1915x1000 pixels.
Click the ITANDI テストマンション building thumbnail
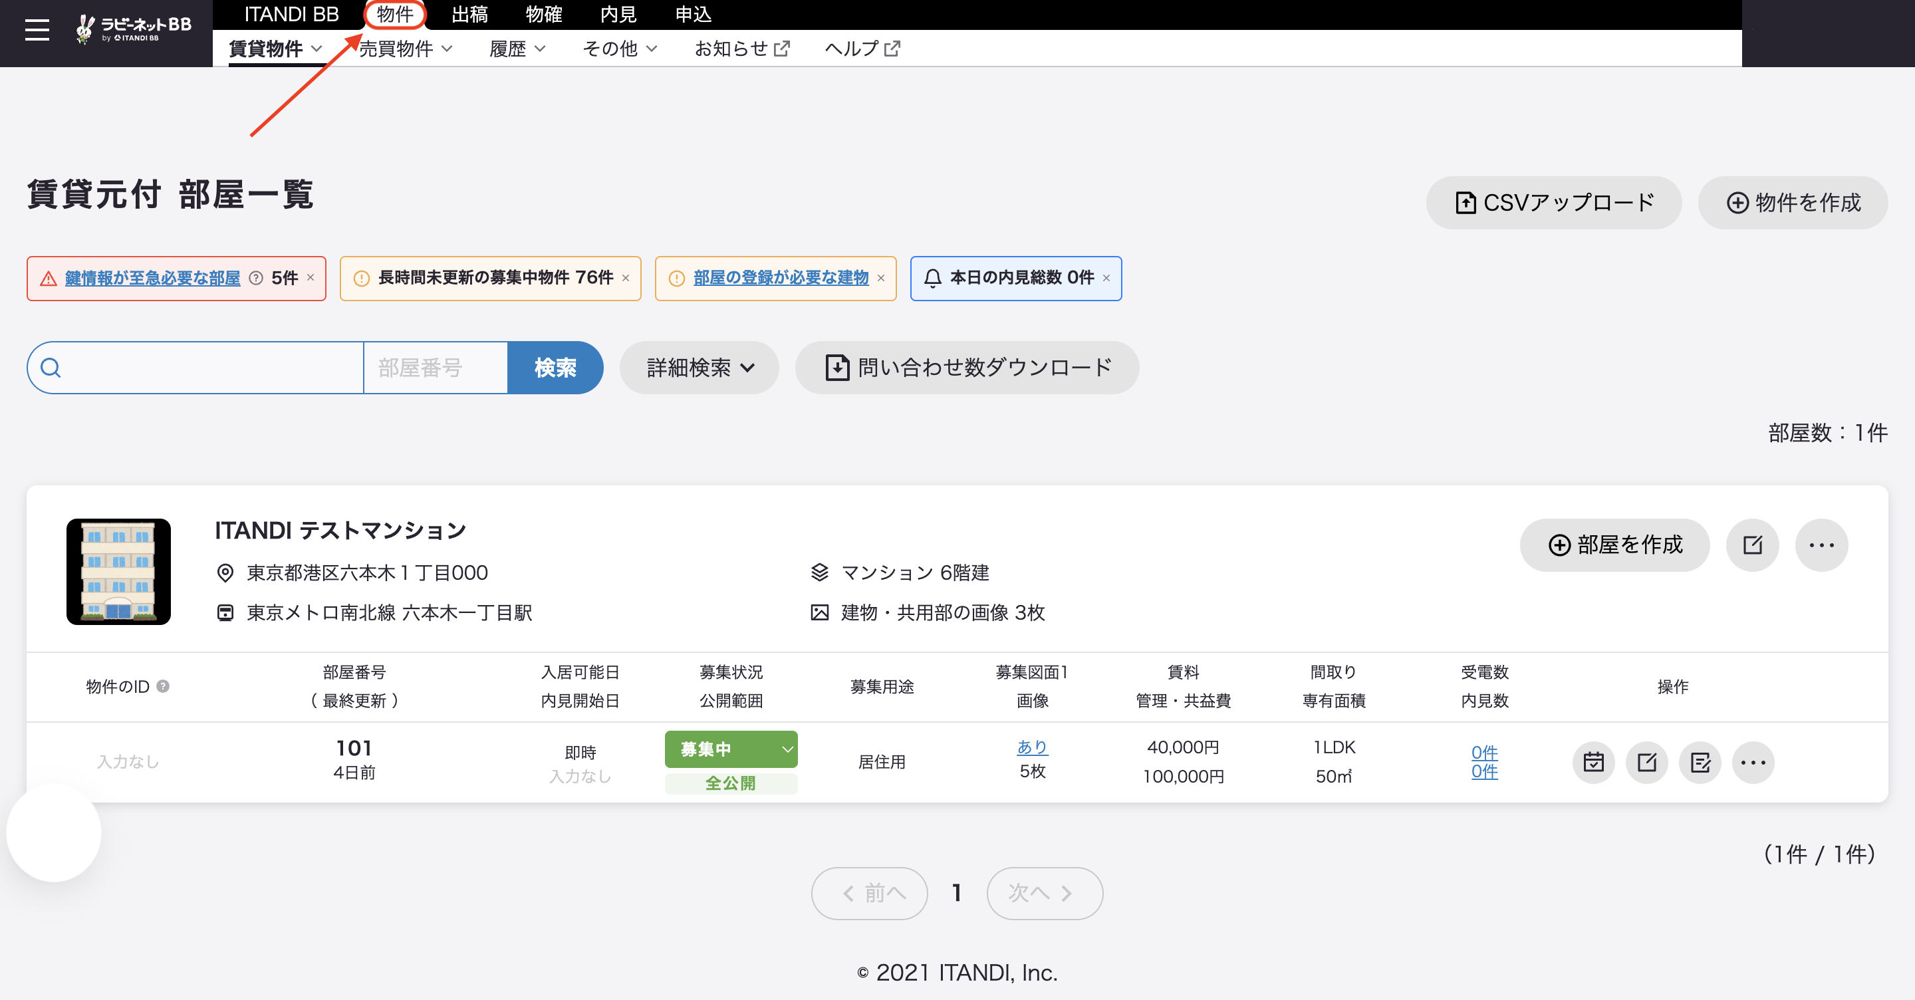tap(118, 572)
